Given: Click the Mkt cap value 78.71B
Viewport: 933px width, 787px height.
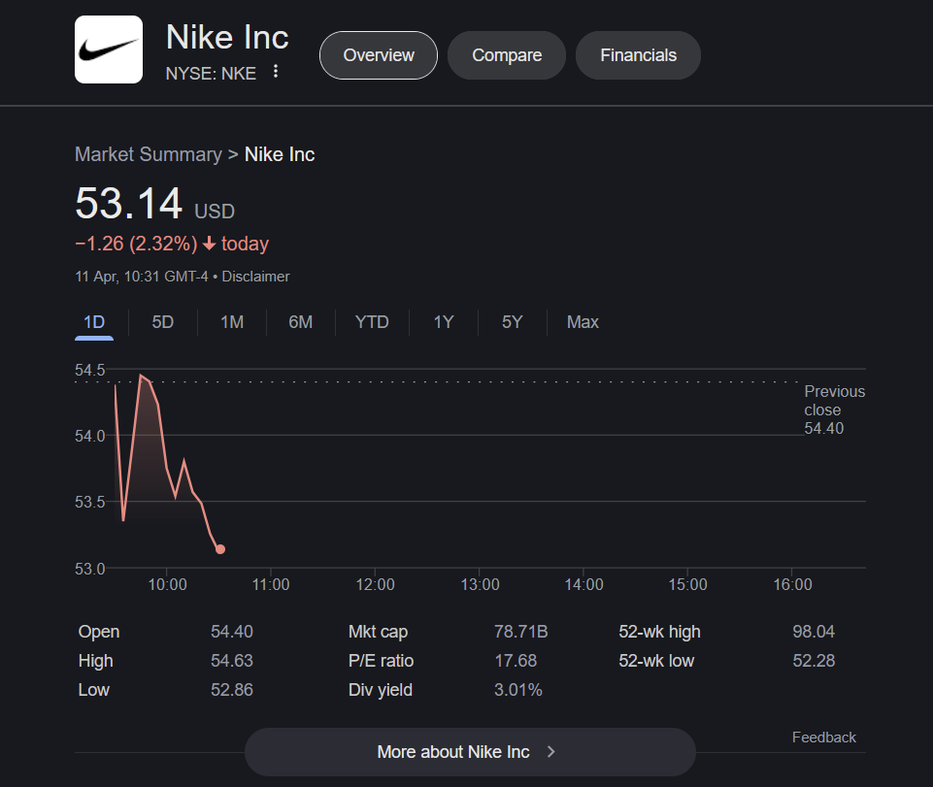Looking at the screenshot, I should click(x=520, y=632).
